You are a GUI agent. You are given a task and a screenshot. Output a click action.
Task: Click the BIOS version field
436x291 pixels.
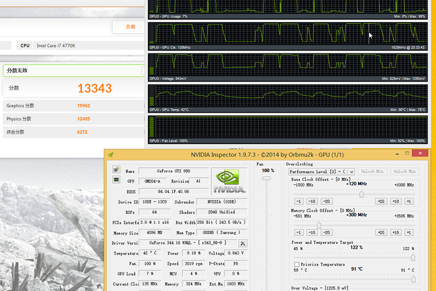tap(173, 192)
